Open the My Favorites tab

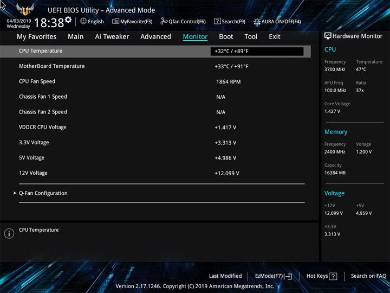[x=37, y=37]
